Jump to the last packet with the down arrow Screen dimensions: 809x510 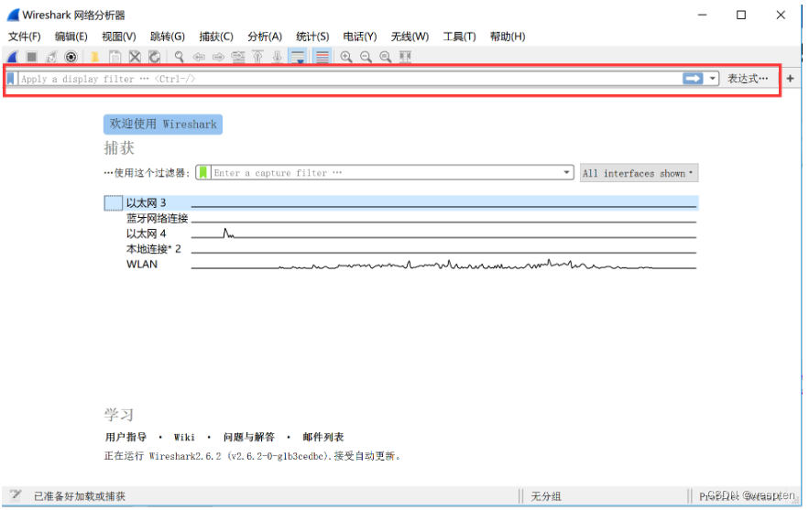point(277,57)
